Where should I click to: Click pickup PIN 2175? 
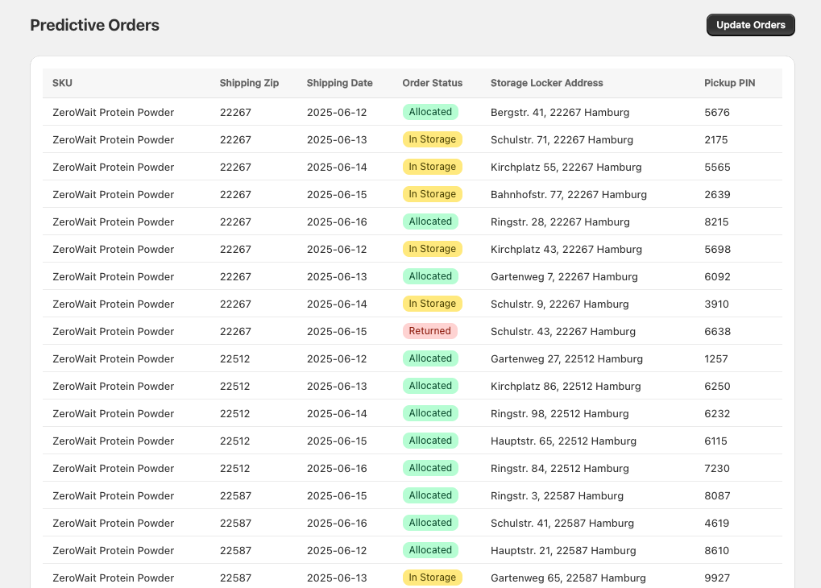715,140
